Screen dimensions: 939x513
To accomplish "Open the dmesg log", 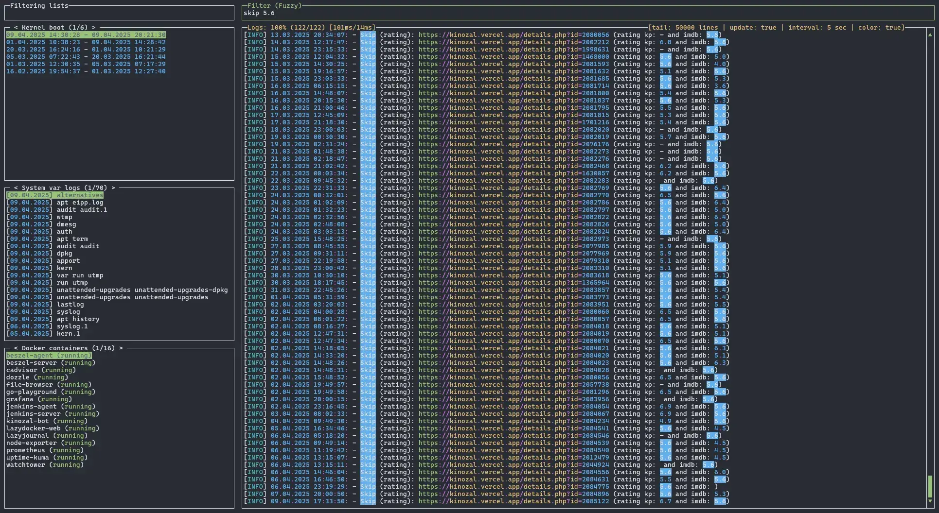I will click(41, 224).
